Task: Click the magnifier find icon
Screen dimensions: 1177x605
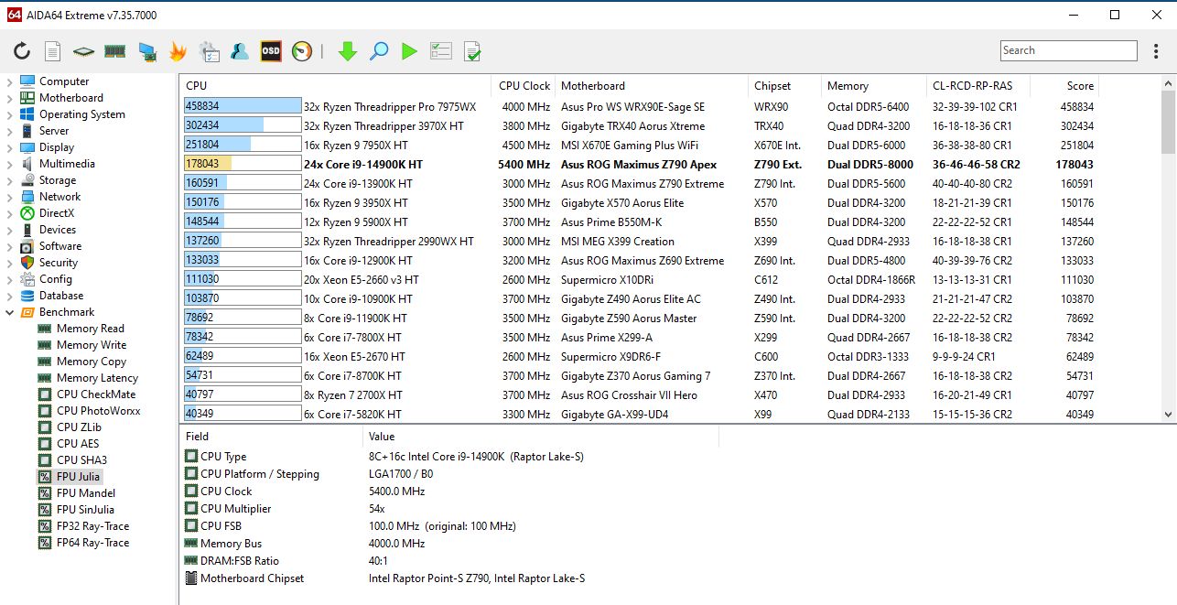Action: (x=379, y=51)
